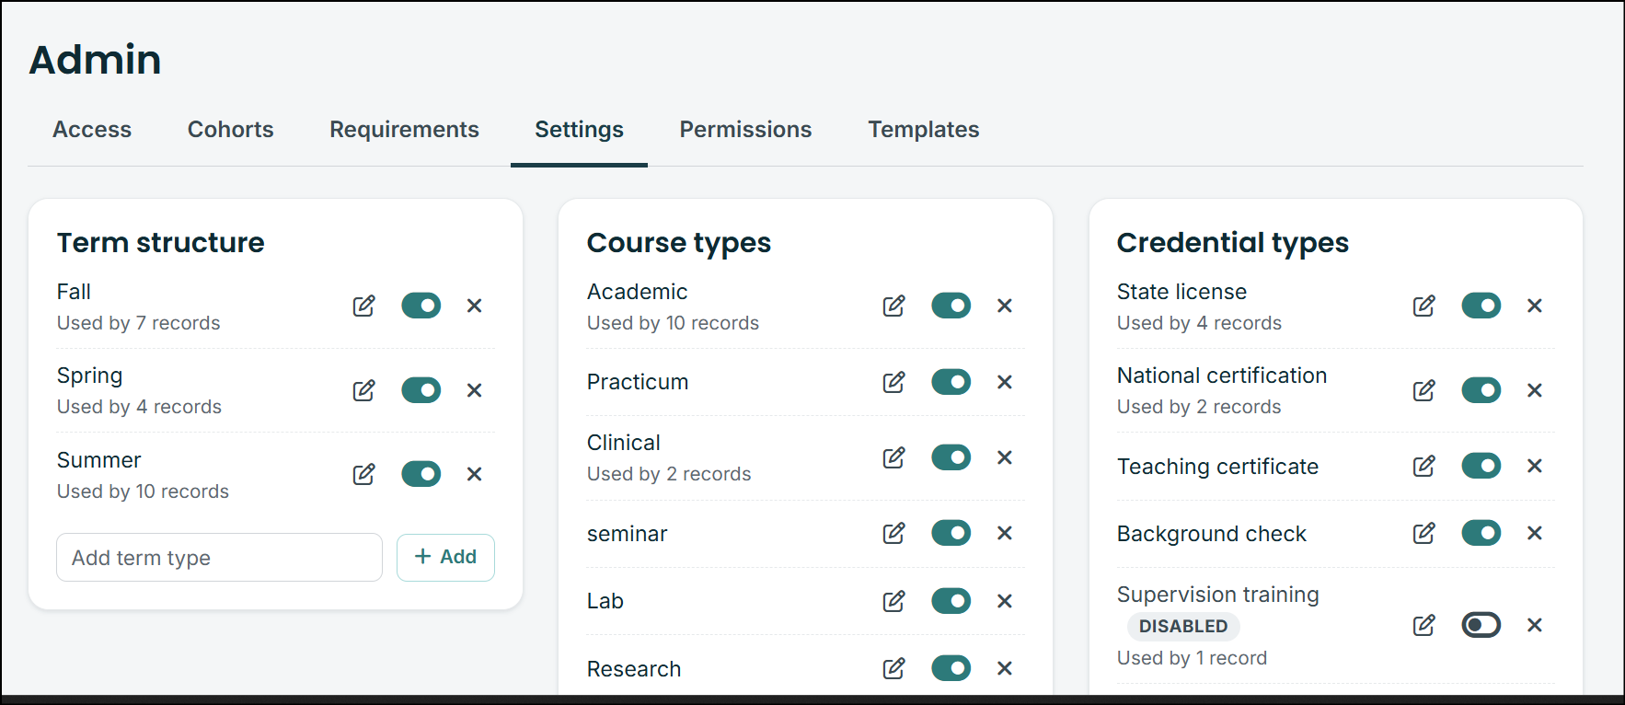The width and height of the screenshot is (1625, 705).
Task: Disable the Practicum course type
Action: point(951,382)
